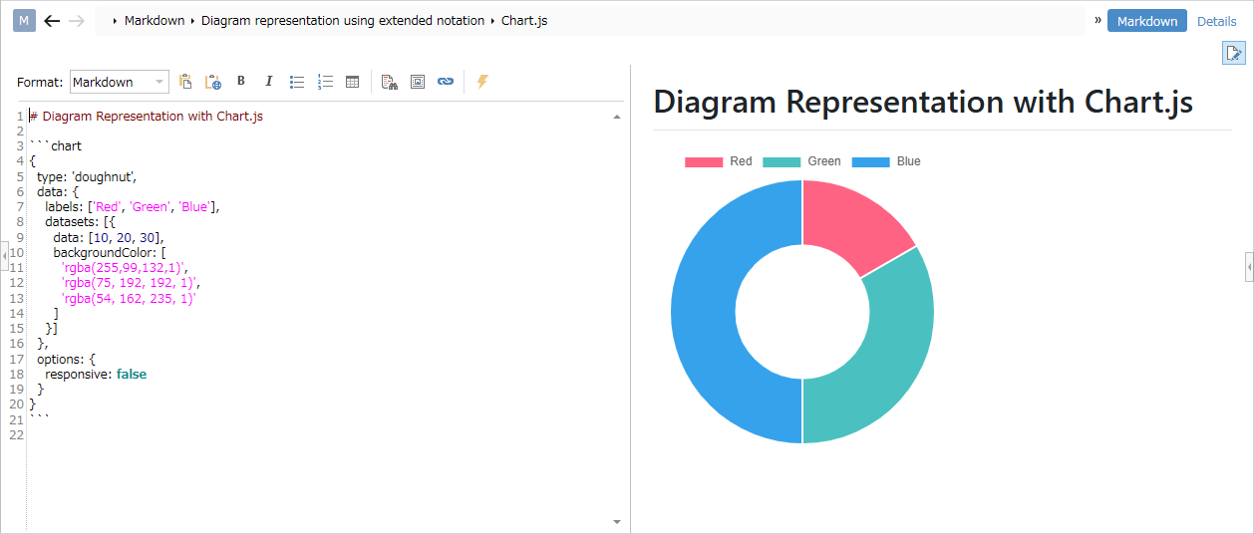Viewport: 1254px width, 534px height.
Task: Click the paste clipboard icon
Action: (185, 82)
